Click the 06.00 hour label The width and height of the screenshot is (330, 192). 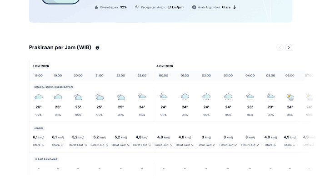point(290,76)
